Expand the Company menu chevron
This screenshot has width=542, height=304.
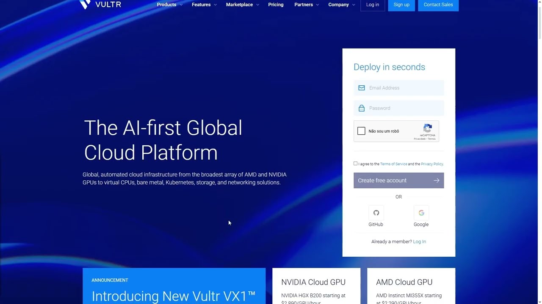(x=354, y=5)
